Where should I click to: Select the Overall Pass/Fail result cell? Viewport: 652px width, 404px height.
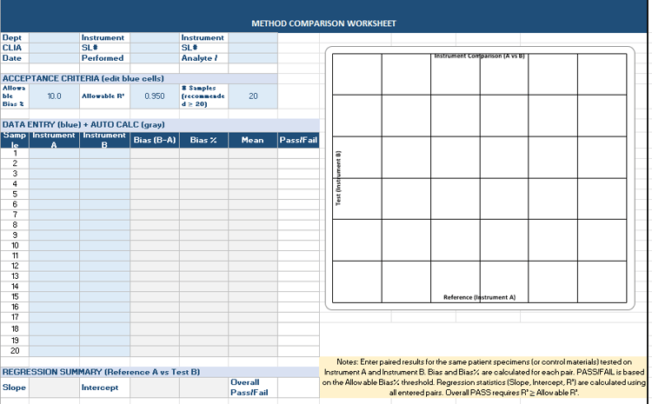pos(298,387)
